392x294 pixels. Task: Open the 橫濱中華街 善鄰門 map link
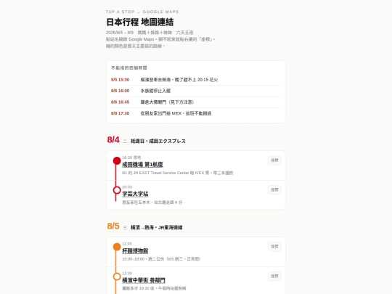144,280
